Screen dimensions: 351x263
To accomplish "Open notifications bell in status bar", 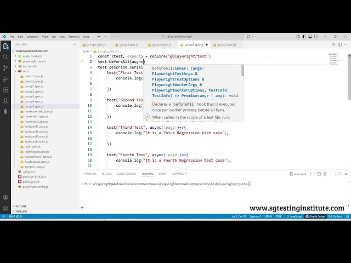I will point(347,216).
